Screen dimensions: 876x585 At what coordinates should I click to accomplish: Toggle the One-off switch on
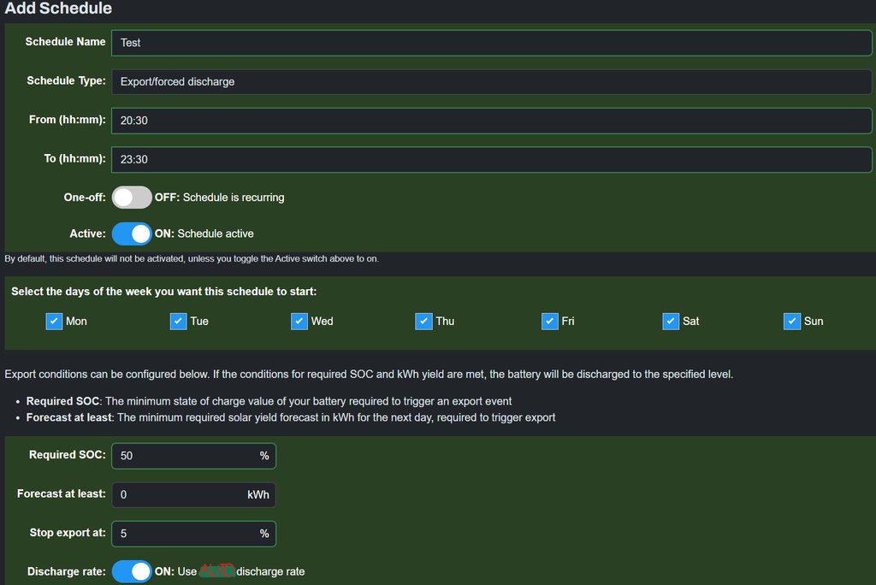(x=132, y=198)
